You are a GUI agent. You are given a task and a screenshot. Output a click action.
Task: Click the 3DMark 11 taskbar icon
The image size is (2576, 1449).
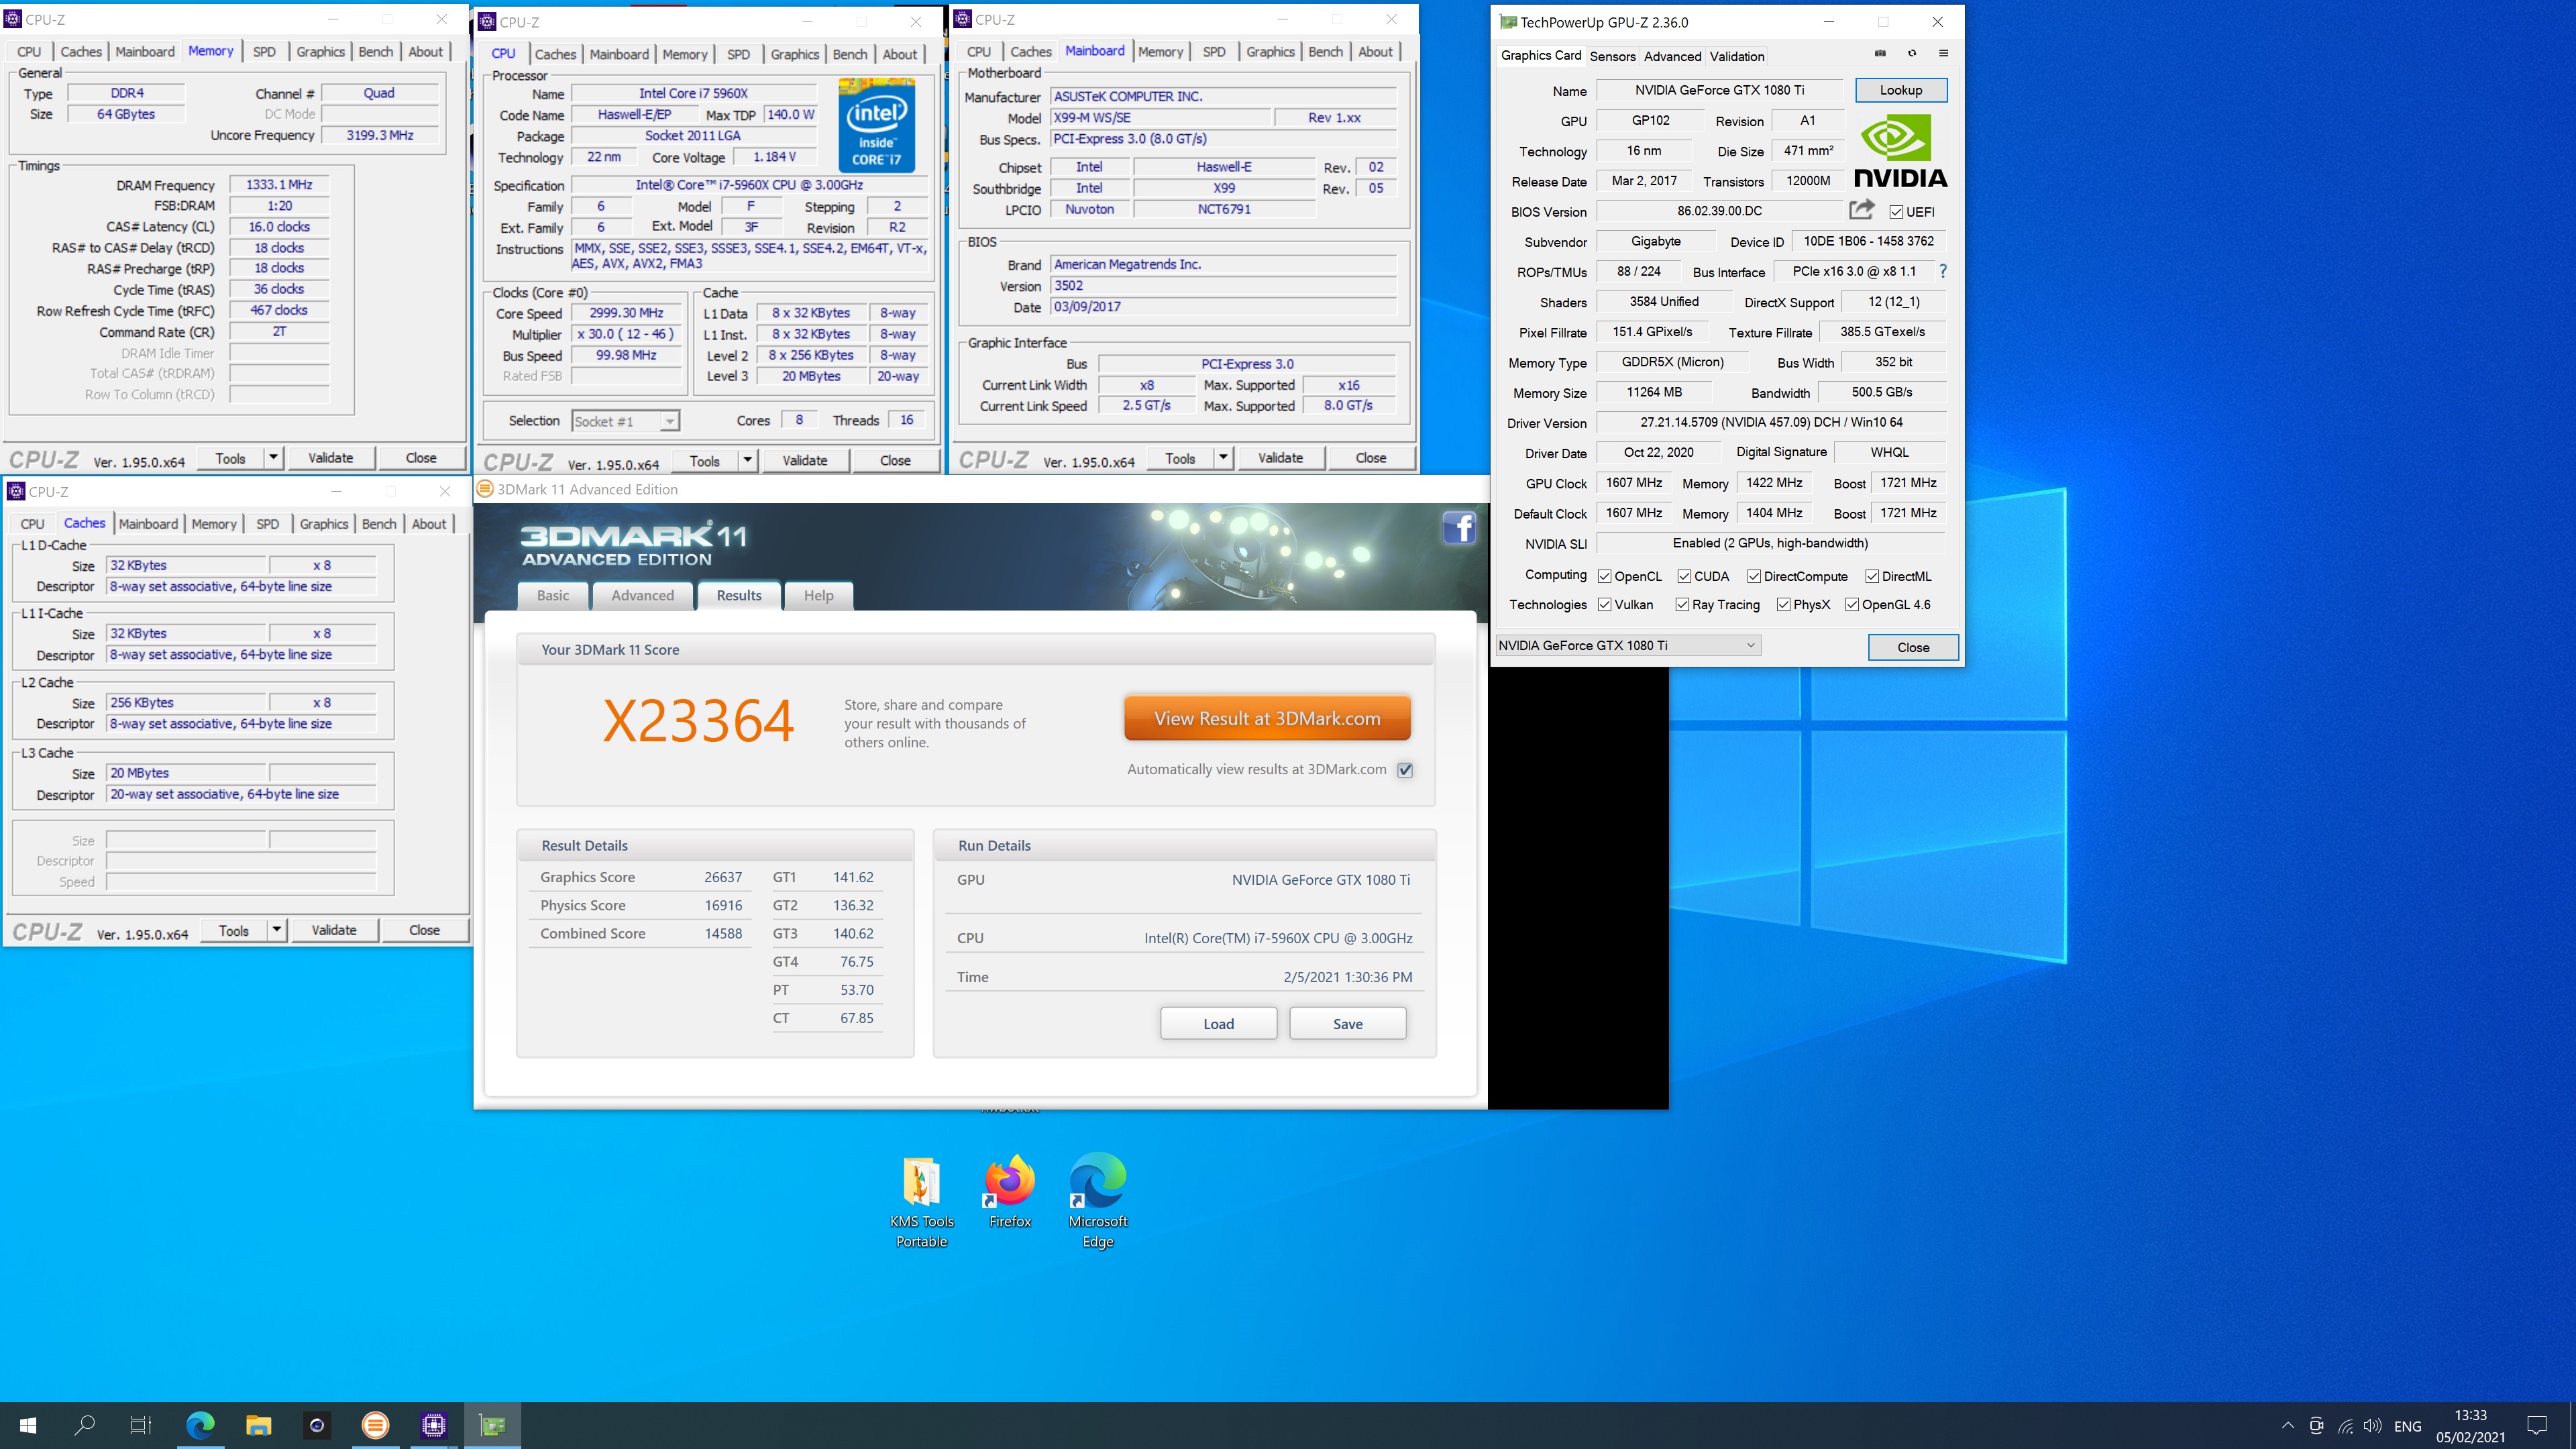[376, 1425]
